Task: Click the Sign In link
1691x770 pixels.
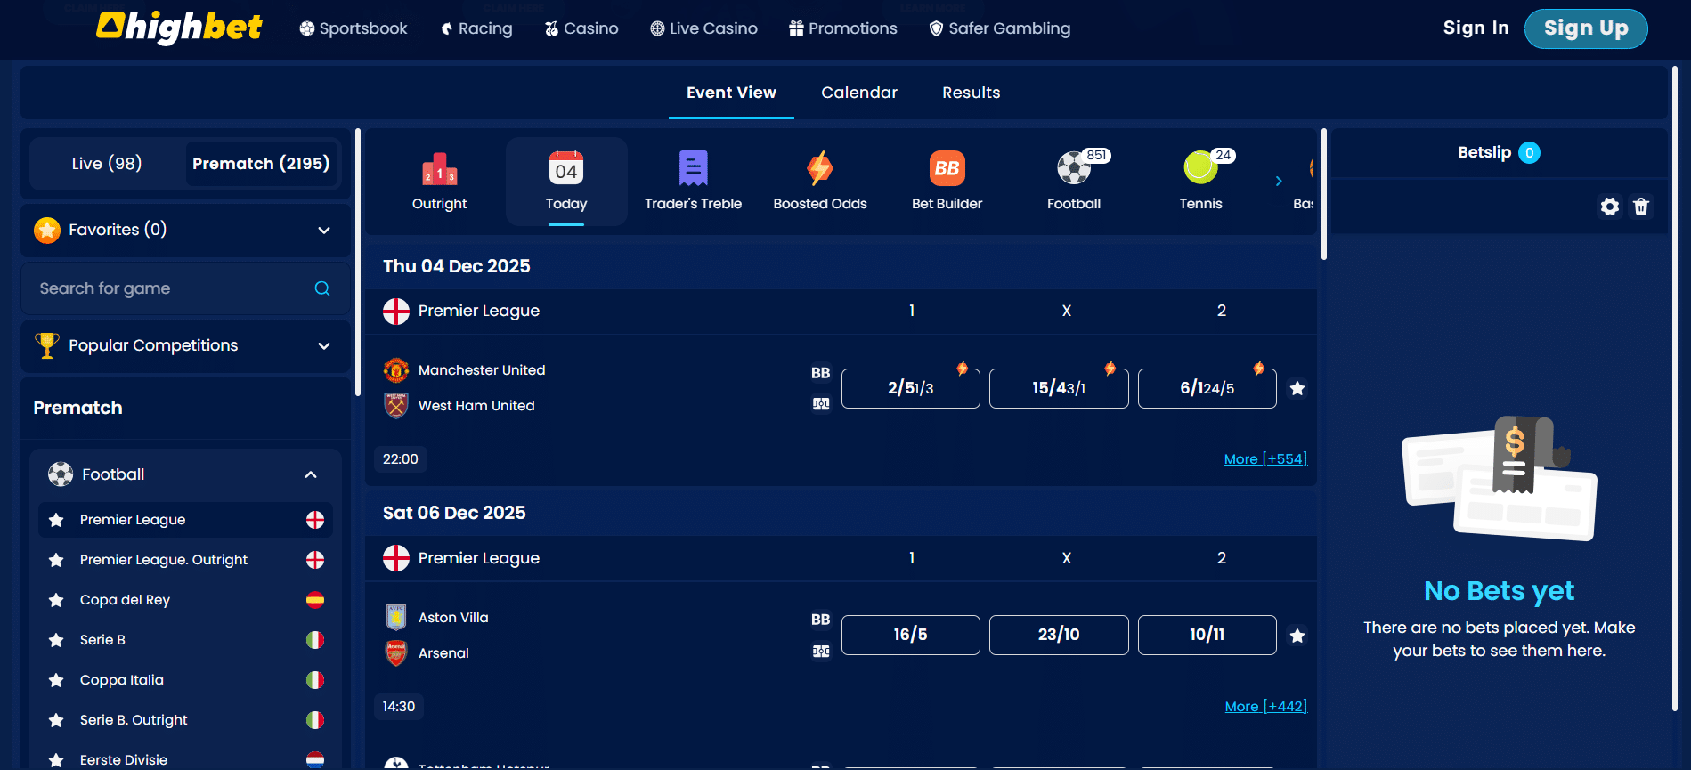Action: (x=1476, y=28)
